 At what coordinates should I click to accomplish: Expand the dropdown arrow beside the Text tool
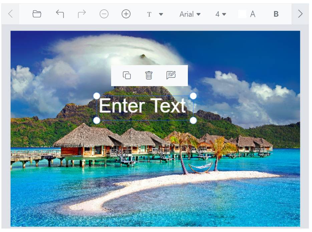[x=161, y=14]
